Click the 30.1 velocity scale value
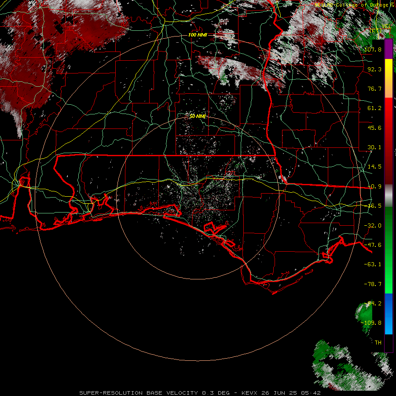The height and width of the screenshot is (396, 396). click(374, 147)
